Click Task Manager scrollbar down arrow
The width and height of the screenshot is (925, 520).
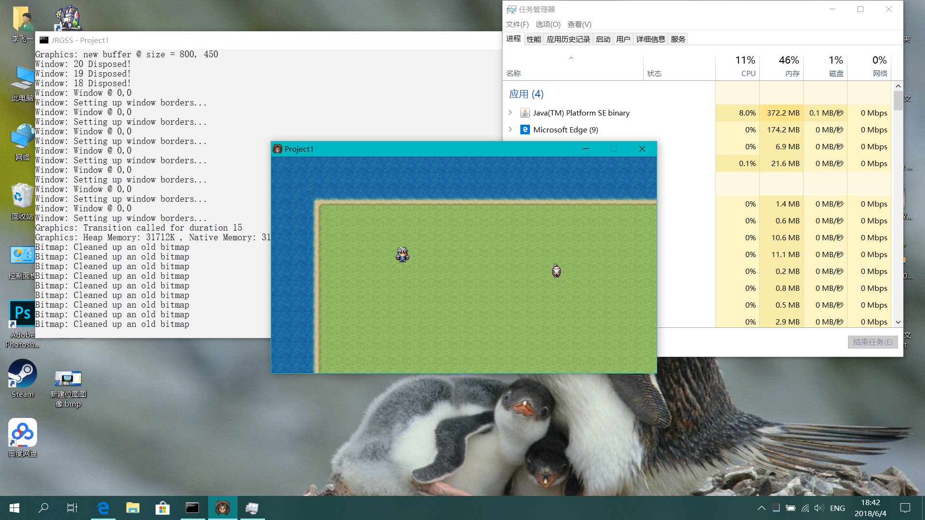point(898,322)
